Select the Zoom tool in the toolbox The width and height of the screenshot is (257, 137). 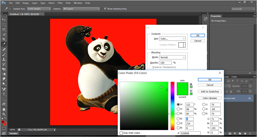pyautogui.click(x=4, y=114)
